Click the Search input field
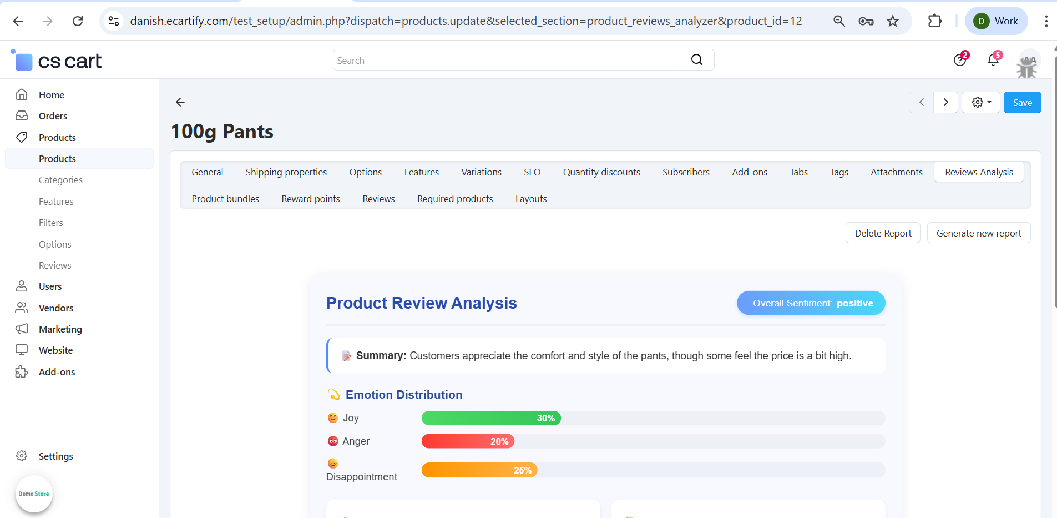Viewport: 1057px width, 518px height. coord(510,60)
